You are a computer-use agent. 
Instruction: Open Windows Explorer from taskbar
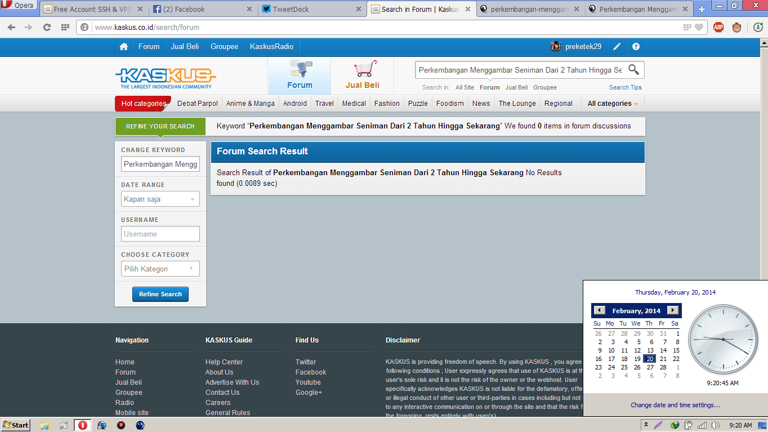pyautogui.click(x=44, y=425)
